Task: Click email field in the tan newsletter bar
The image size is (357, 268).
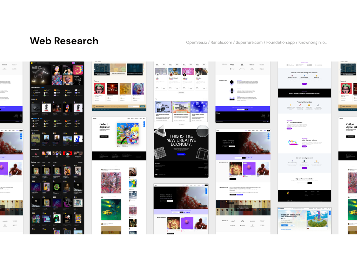Action: (134, 106)
